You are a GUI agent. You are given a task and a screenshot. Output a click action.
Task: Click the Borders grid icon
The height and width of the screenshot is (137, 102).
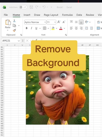tap(45, 28)
